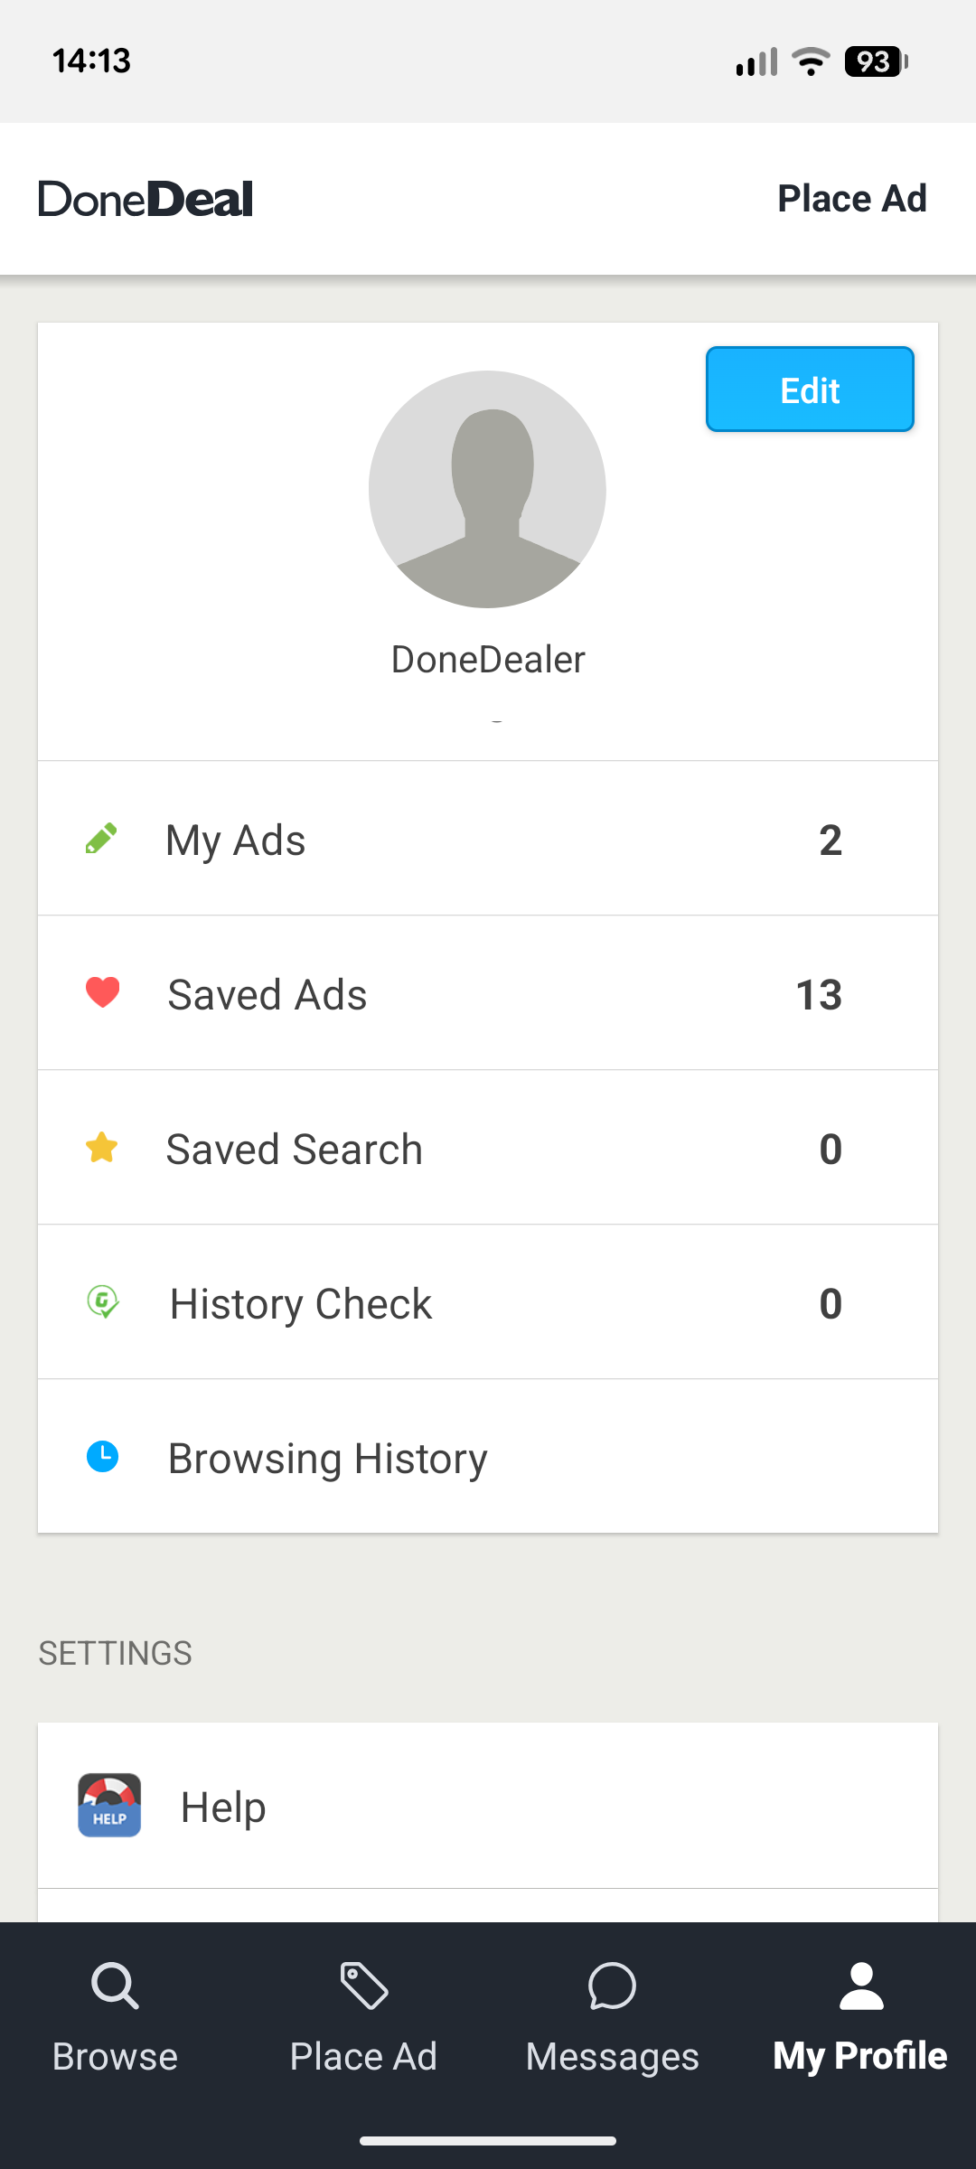Tap the yellow star Saved Search icon

point(102,1148)
